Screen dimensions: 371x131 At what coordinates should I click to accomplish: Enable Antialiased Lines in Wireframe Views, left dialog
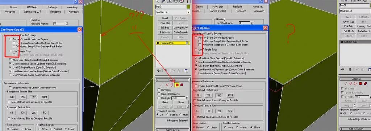coord(10,87)
